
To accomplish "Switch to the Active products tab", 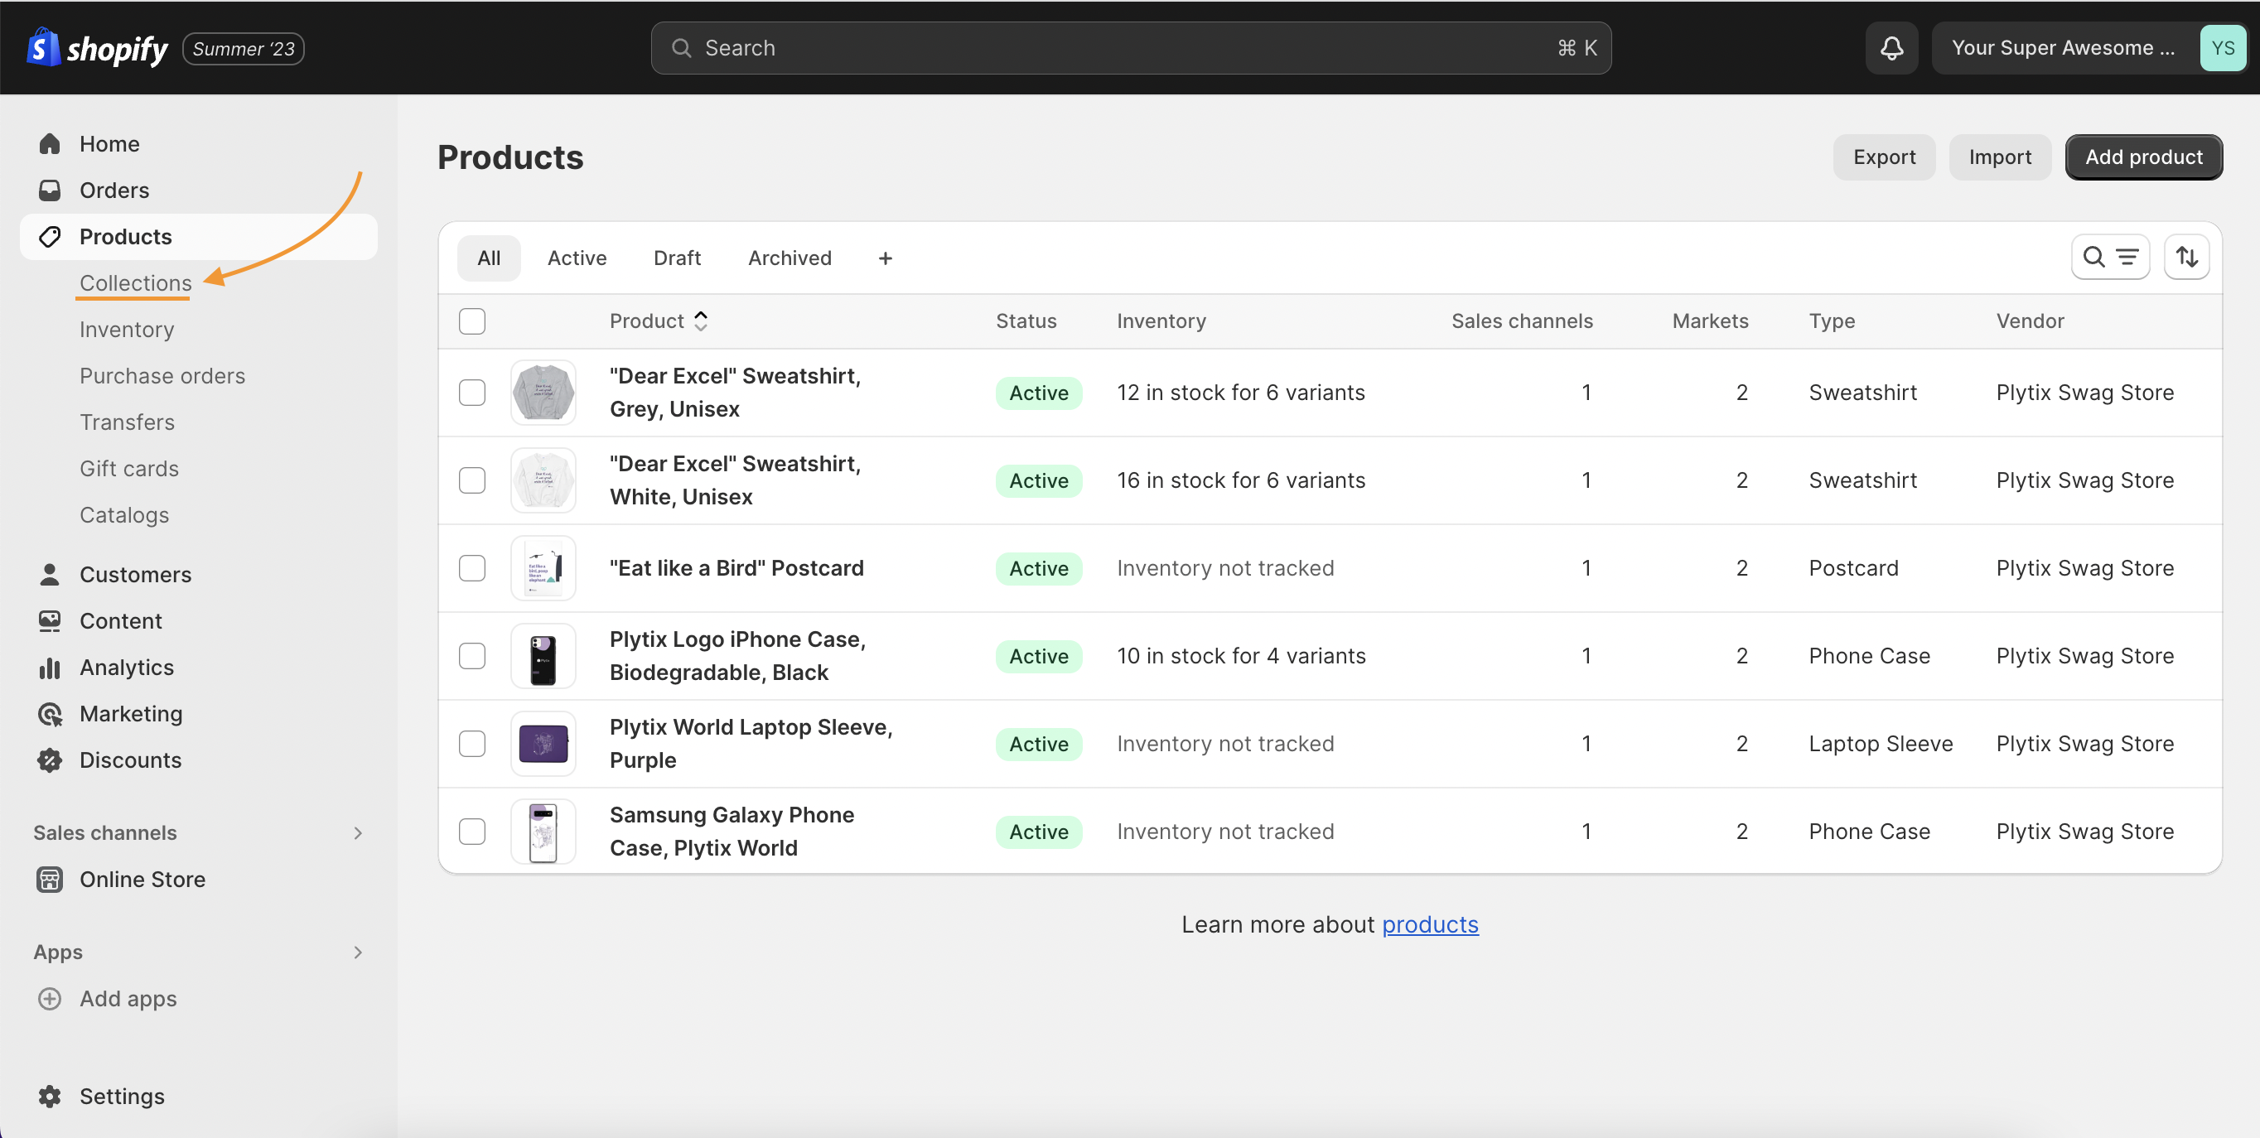I will point(577,258).
